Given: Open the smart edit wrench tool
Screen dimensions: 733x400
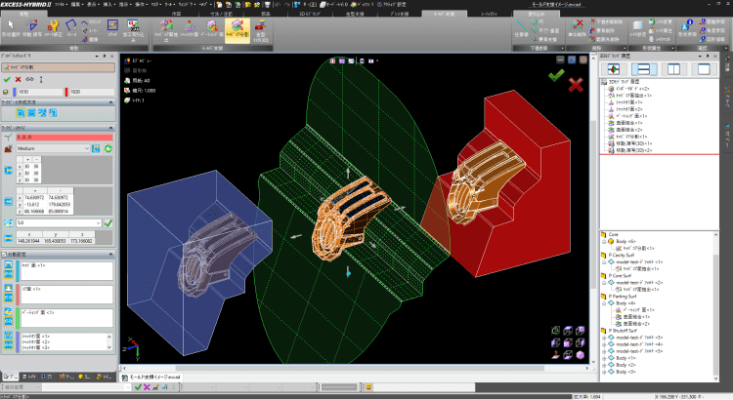Looking at the screenshot, I should pyautogui.click(x=53, y=27).
